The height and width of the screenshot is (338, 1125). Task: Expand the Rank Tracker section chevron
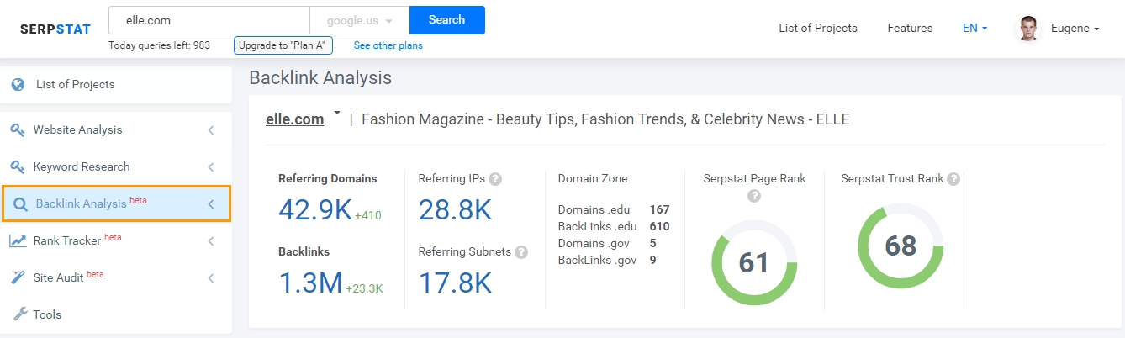(211, 241)
